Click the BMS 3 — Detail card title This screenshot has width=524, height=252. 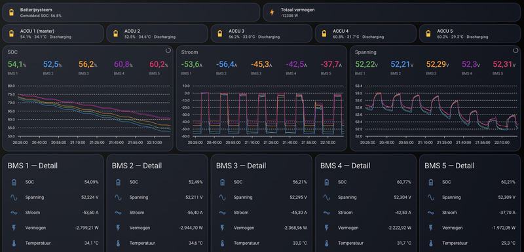coord(241,166)
